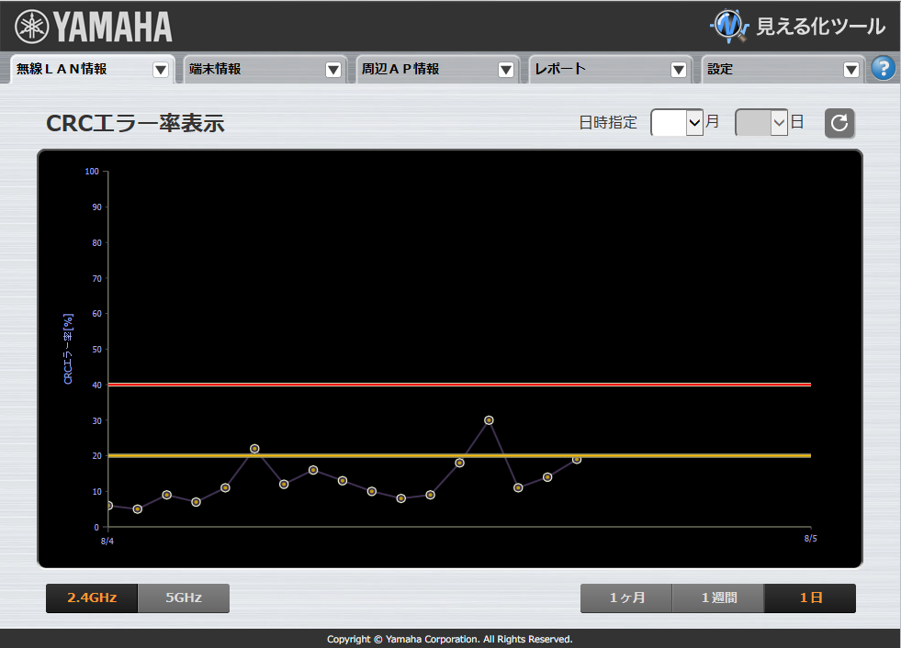Screen dimensions: 901x648
Task: Expand the 端末情報 menu arrow
Action: coord(333,70)
